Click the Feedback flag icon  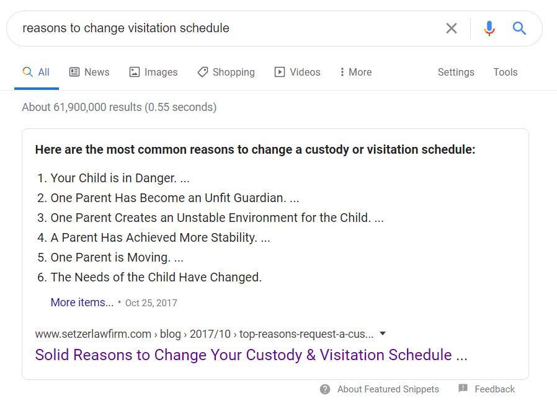pyautogui.click(x=463, y=389)
